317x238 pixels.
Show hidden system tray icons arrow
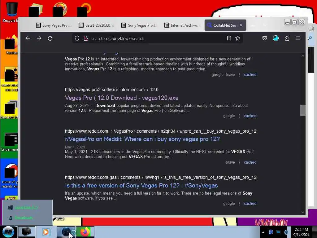pos(263,232)
